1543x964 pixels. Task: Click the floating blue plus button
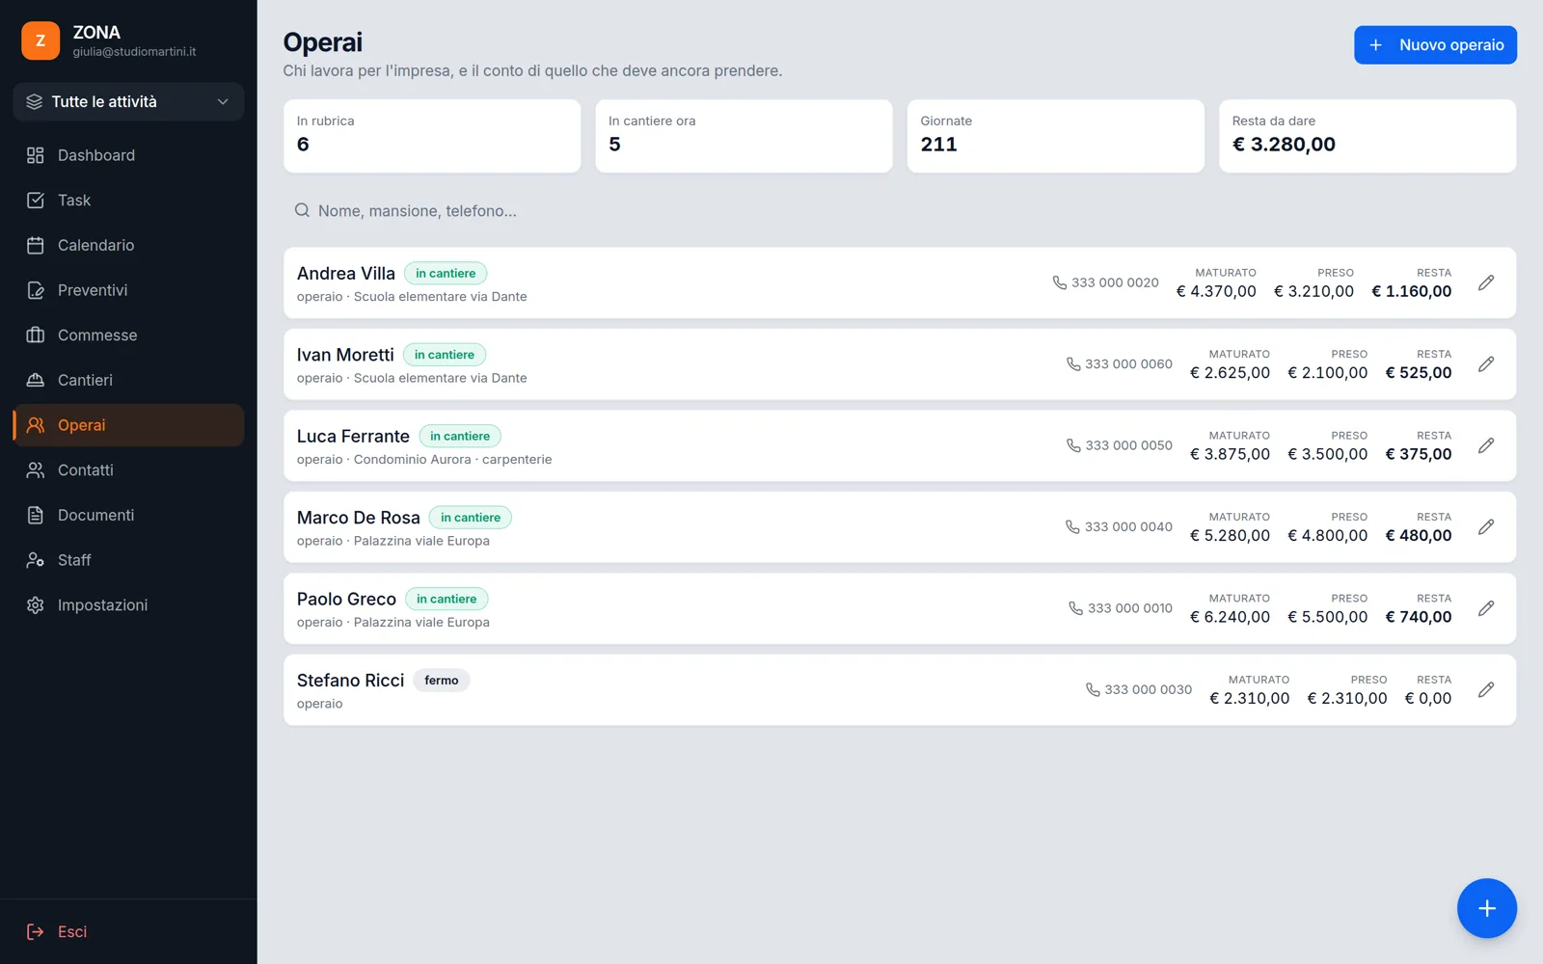[1486, 908]
